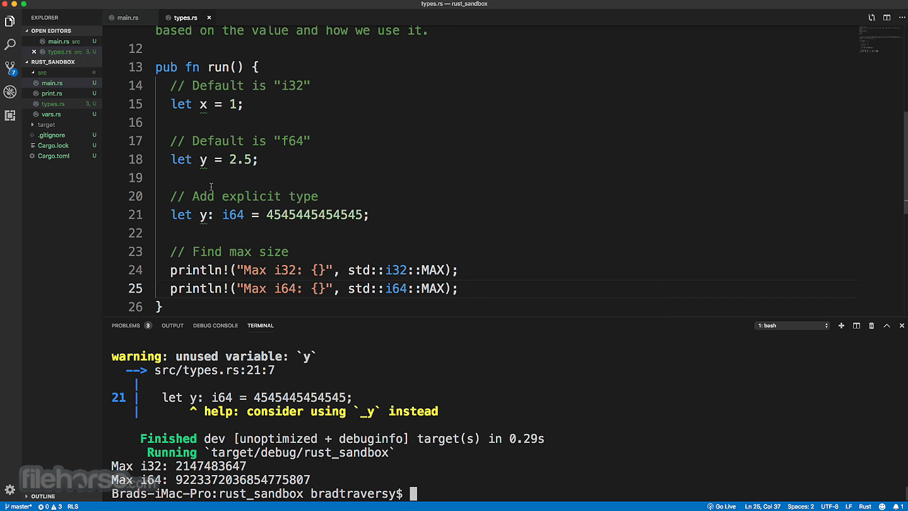Collapse the src folder
The width and height of the screenshot is (908, 511).
click(42, 73)
